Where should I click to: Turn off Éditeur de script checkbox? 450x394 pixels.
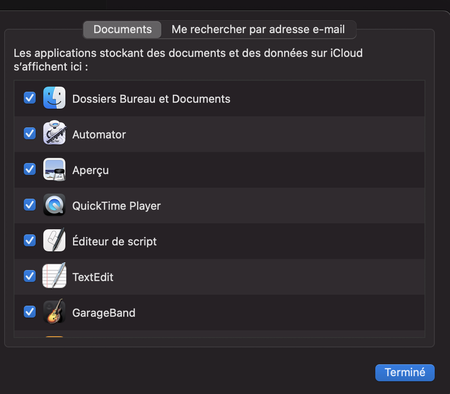click(30, 241)
